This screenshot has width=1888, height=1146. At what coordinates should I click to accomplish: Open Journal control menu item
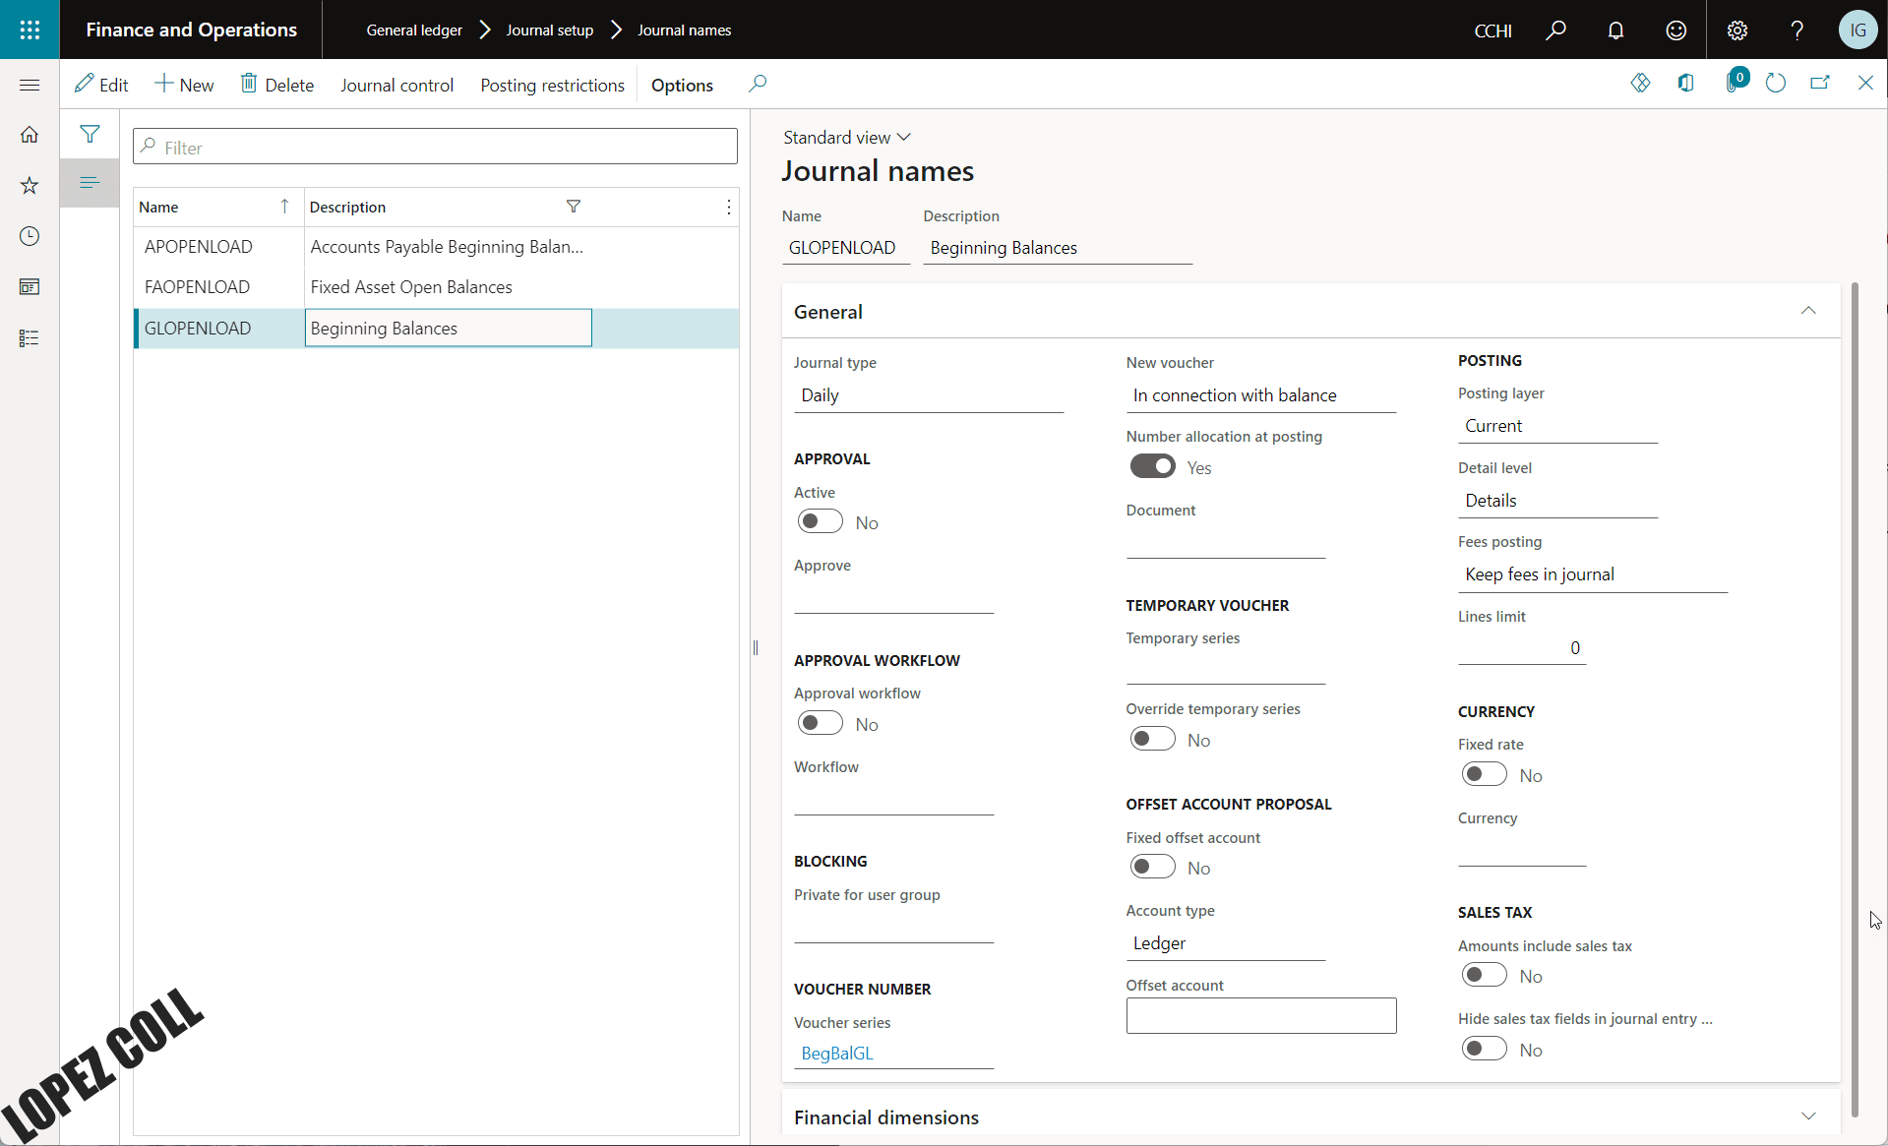(396, 86)
